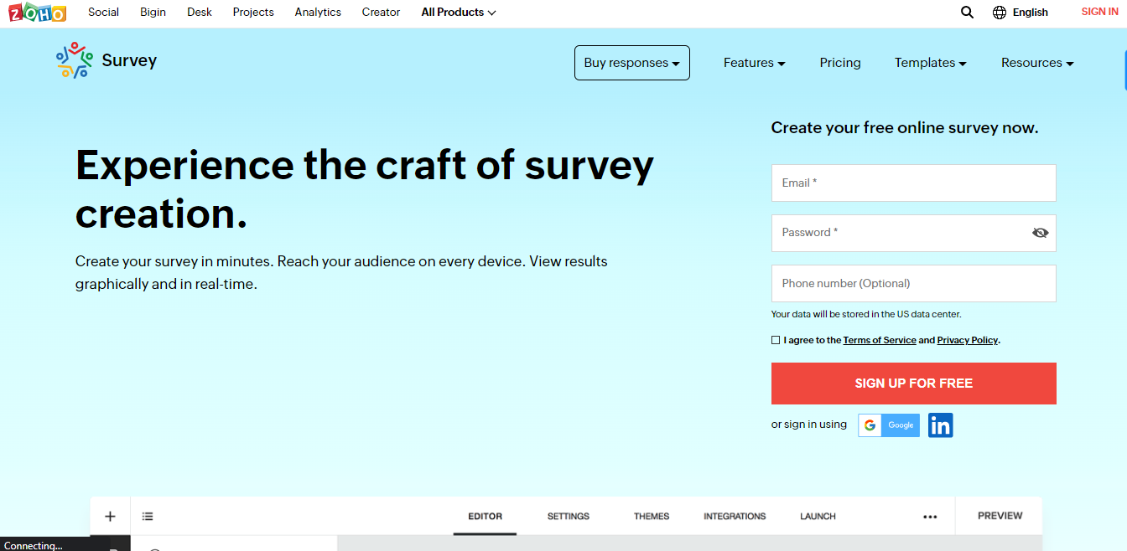Click the list icon in editor toolbar
The height and width of the screenshot is (551, 1127).
[148, 517]
